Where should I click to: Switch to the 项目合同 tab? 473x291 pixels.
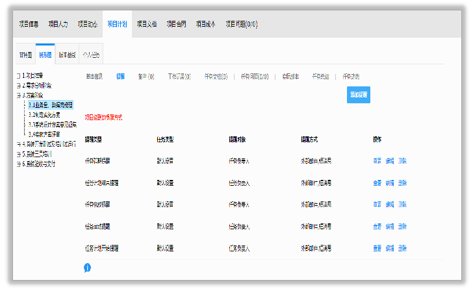[x=176, y=24]
